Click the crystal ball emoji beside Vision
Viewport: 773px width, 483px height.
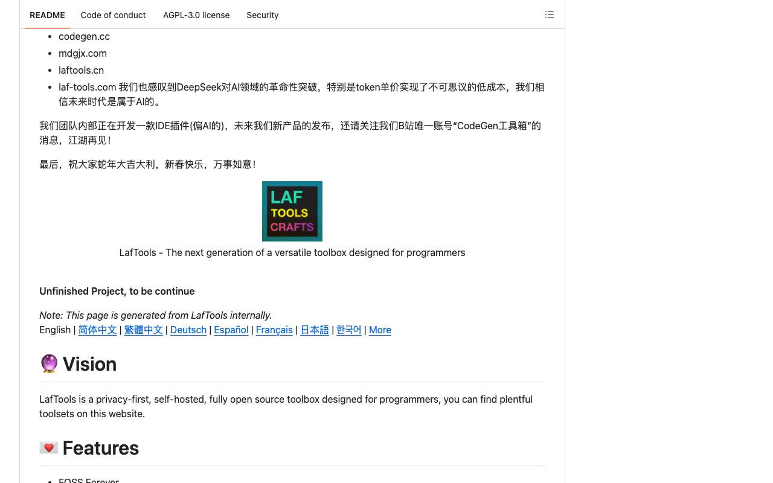coord(49,363)
